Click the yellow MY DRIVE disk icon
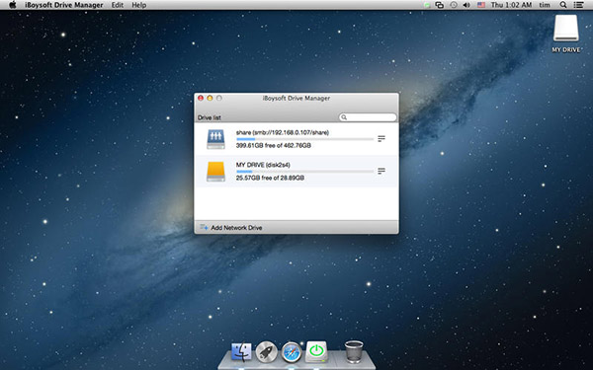 tap(215, 172)
